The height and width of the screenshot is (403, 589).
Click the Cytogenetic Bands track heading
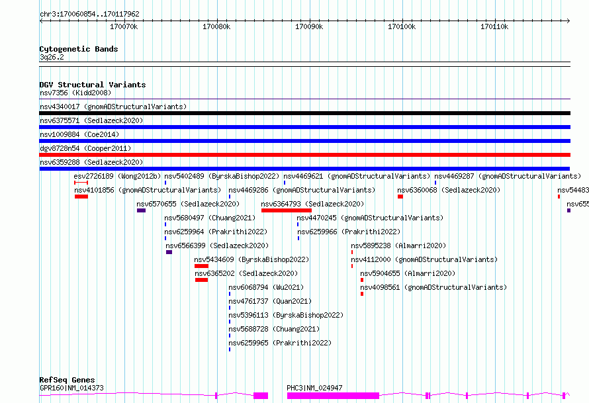(79, 49)
